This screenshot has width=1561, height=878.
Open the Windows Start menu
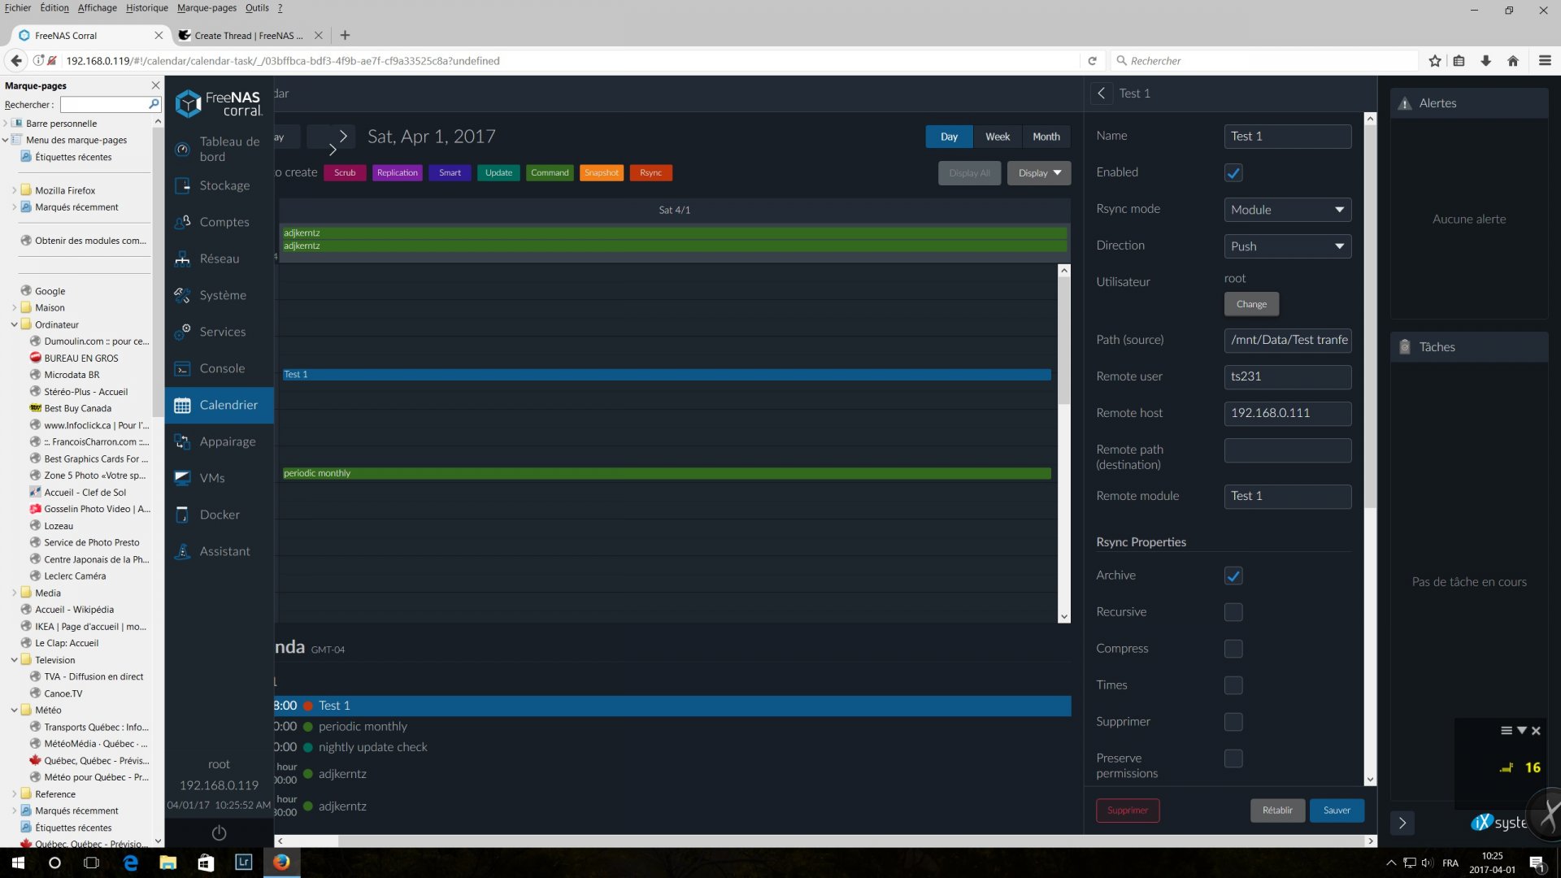pyautogui.click(x=18, y=863)
